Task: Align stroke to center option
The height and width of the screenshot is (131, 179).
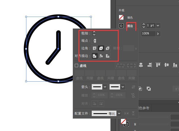Action: (95, 56)
